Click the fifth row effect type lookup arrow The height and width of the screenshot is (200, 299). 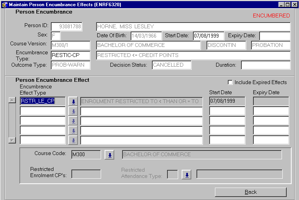coord(73,140)
